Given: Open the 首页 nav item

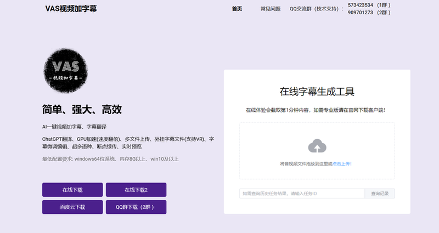Looking at the screenshot, I should 237,9.
